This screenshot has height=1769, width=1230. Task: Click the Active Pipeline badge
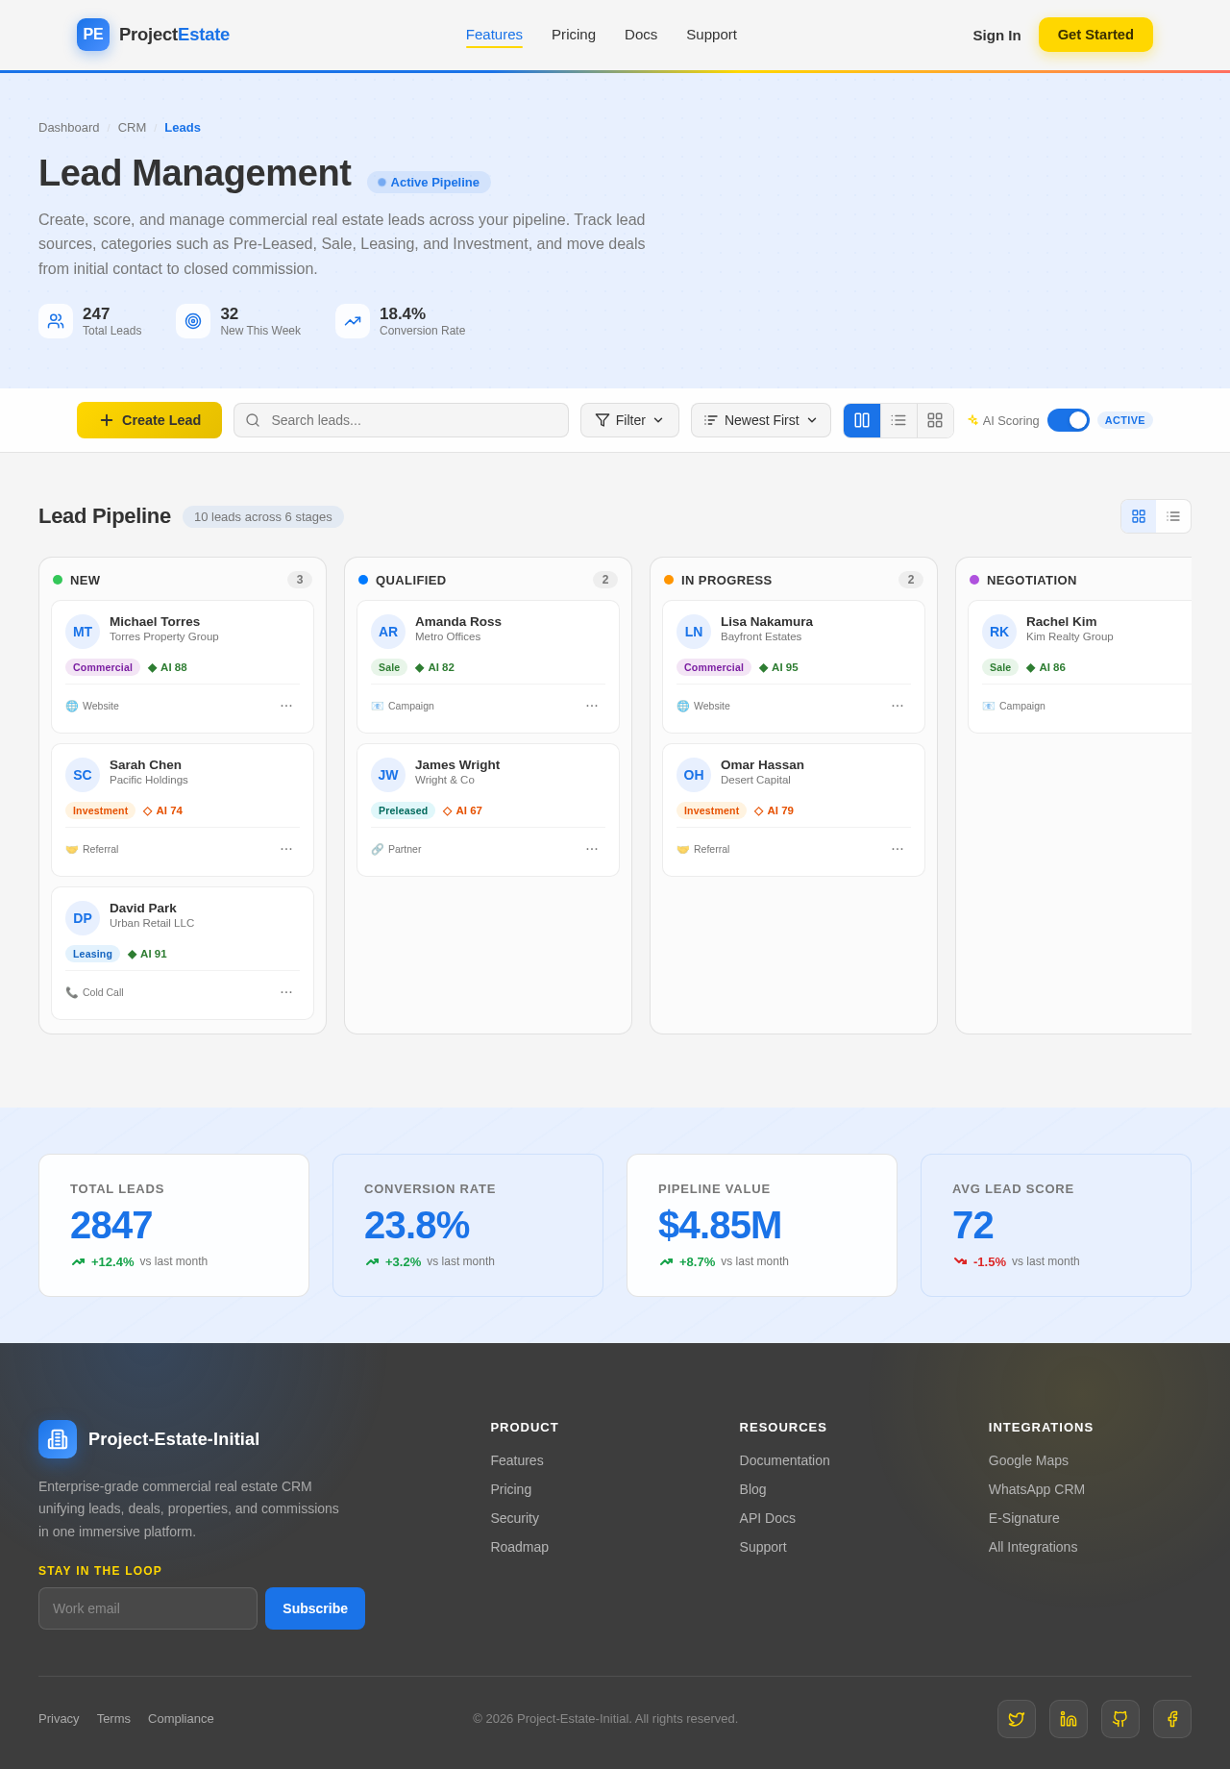[x=429, y=183]
